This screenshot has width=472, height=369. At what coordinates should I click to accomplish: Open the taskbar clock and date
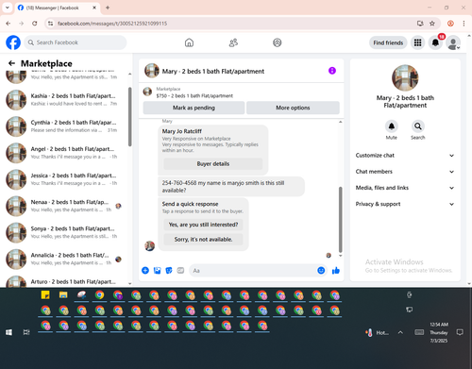click(x=439, y=332)
